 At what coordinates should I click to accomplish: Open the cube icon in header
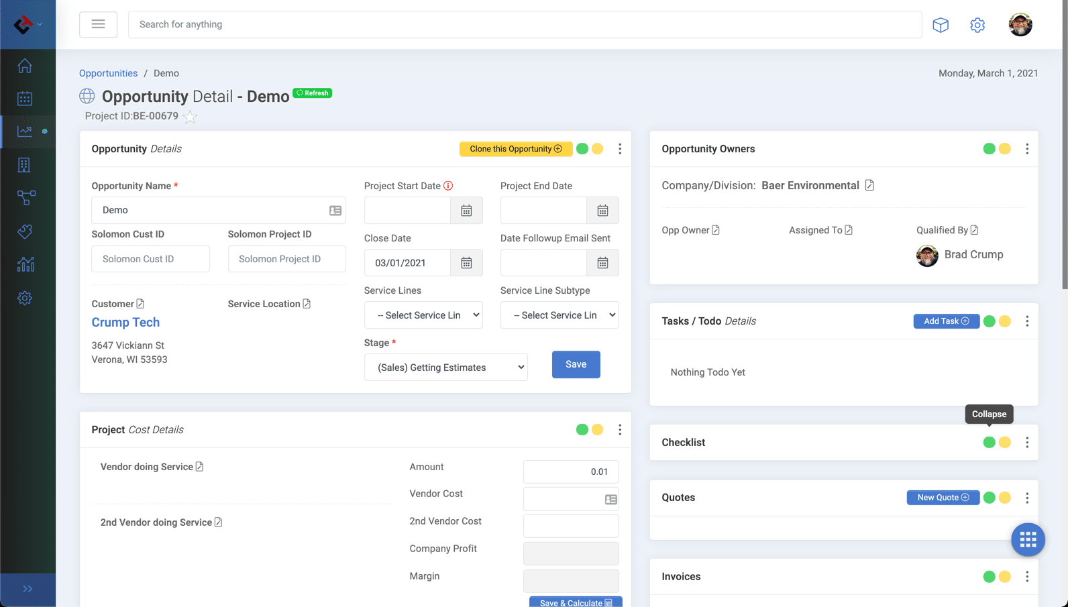tap(941, 25)
